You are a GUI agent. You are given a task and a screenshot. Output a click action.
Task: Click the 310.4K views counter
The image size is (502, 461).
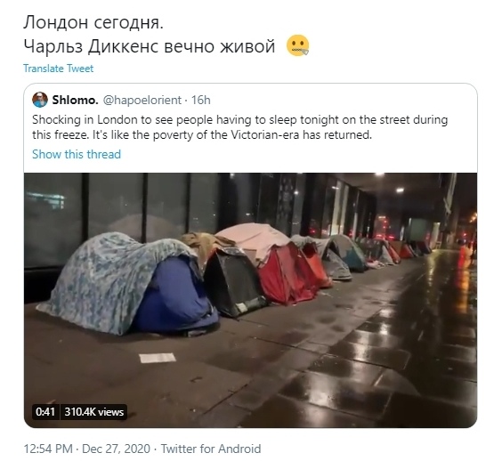pyautogui.click(x=93, y=412)
